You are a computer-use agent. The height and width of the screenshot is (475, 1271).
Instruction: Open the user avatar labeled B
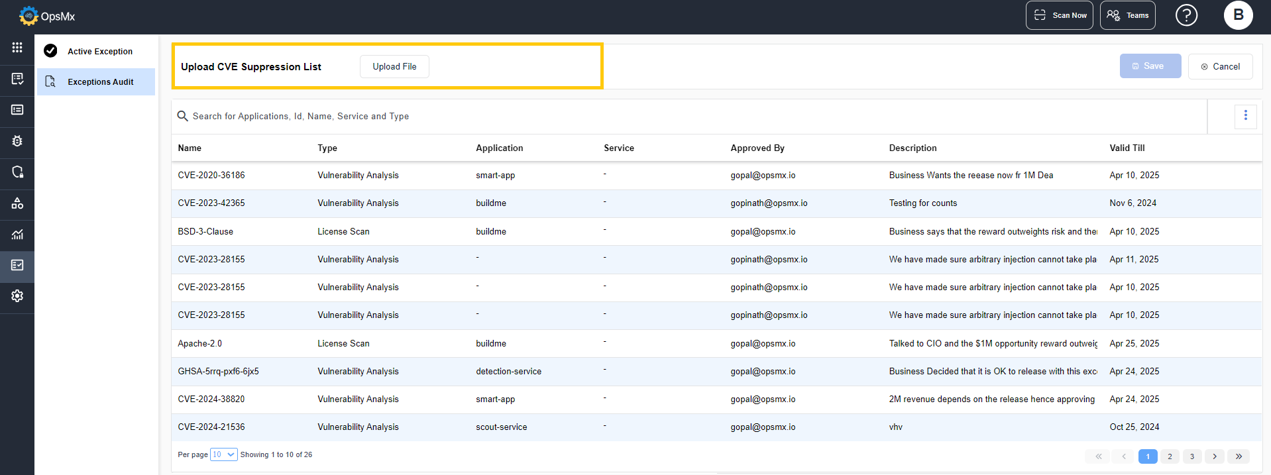pos(1238,15)
